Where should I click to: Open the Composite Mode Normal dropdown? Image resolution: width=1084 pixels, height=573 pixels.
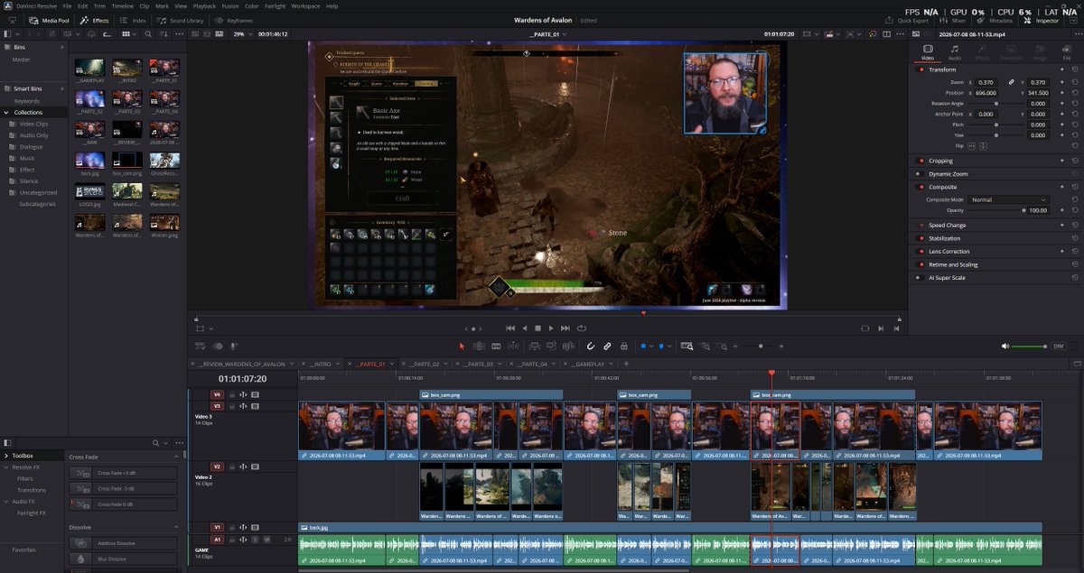click(x=1008, y=199)
